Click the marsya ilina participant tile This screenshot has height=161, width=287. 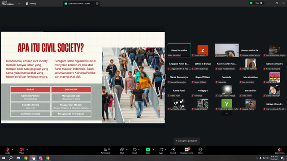pos(274,104)
